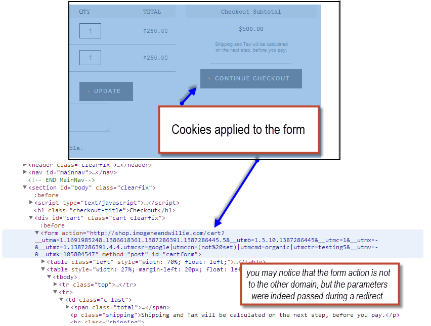
Task: Focus the lower item's quantity field
Action: [90, 58]
